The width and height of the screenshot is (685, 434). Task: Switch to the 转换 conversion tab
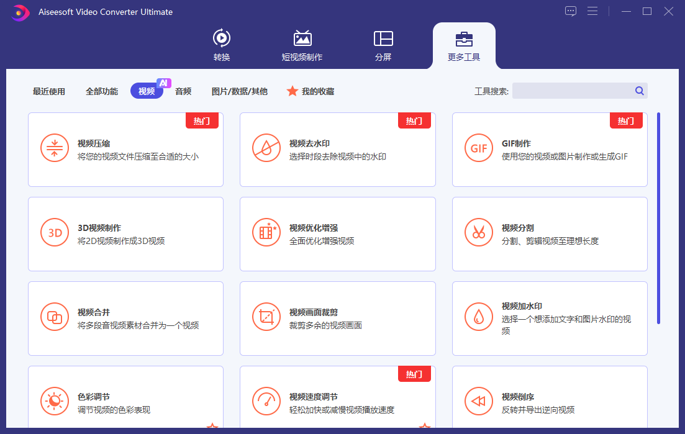(221, 45)
